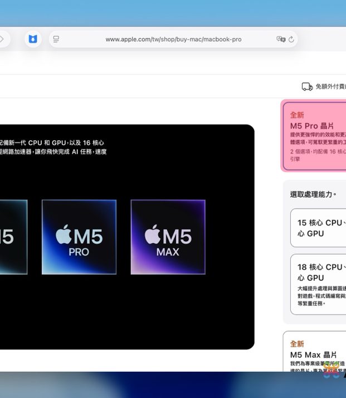The image size is (346, 398).
Task: Click the M5 Max chip image
Action: coord(168,237)
